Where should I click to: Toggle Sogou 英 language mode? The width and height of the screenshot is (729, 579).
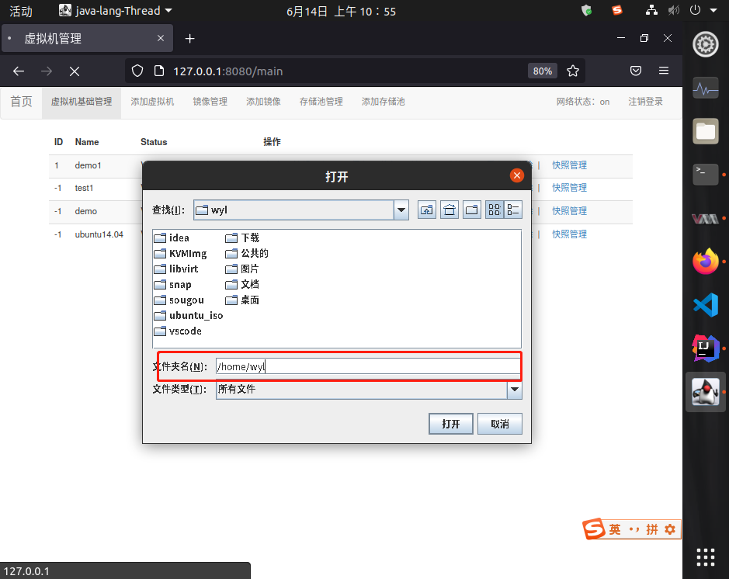pos(615,529)
